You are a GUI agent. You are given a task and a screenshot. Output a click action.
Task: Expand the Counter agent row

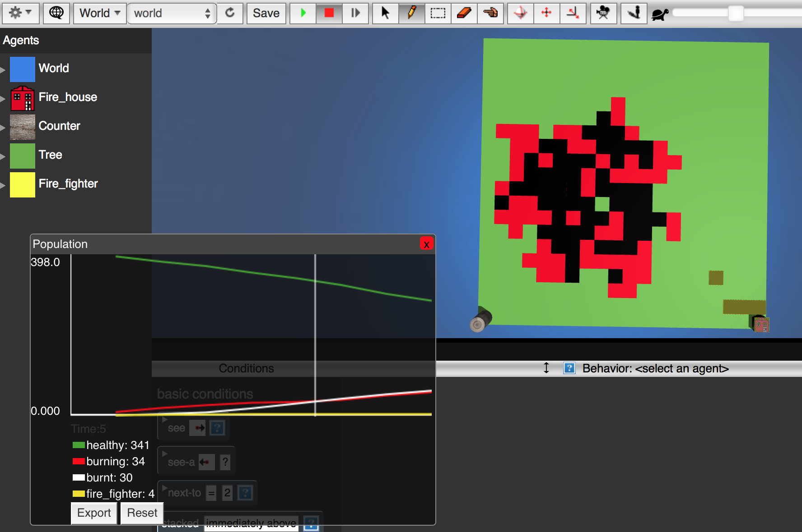[x=3, y=127]
